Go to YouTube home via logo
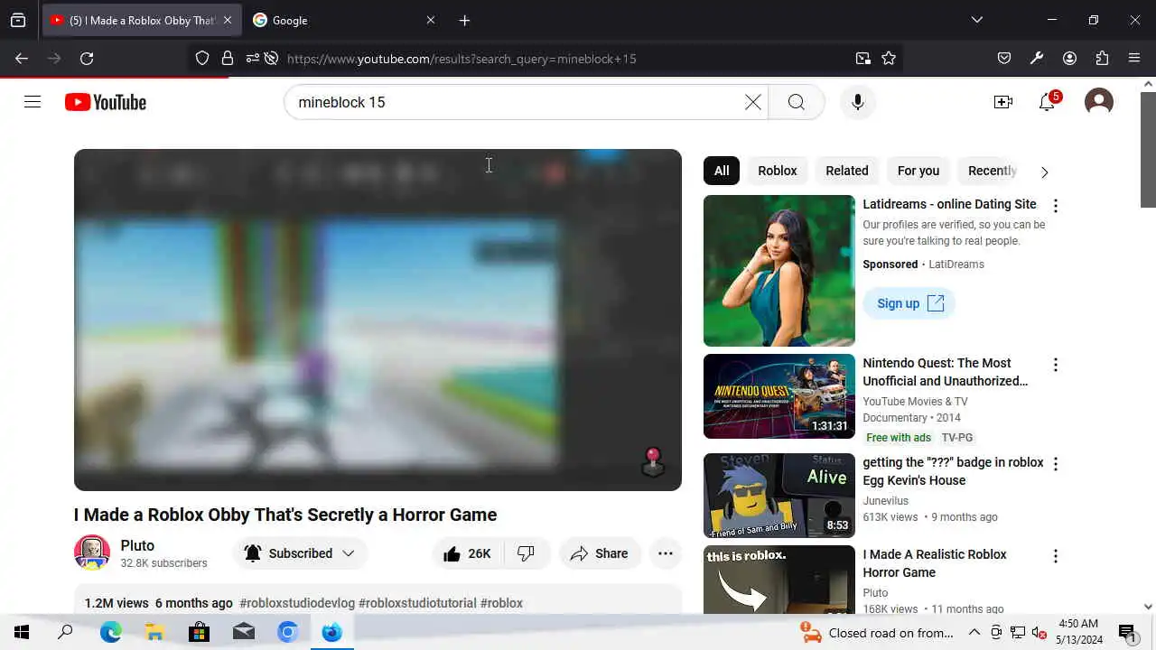 point(106,102)
